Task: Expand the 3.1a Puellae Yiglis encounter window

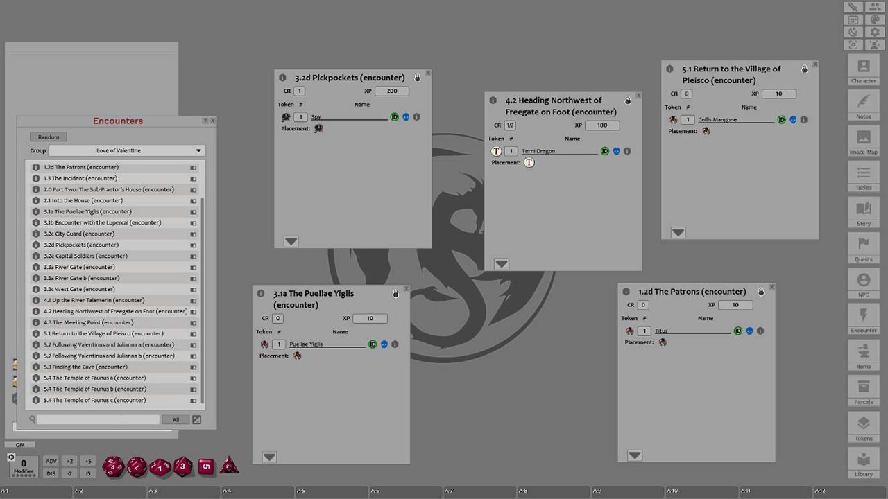Action: [269, 457]
